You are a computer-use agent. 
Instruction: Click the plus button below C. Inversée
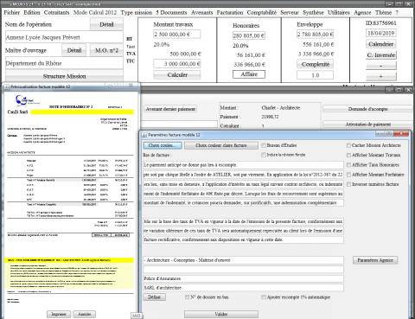click(x=381, y=76)
